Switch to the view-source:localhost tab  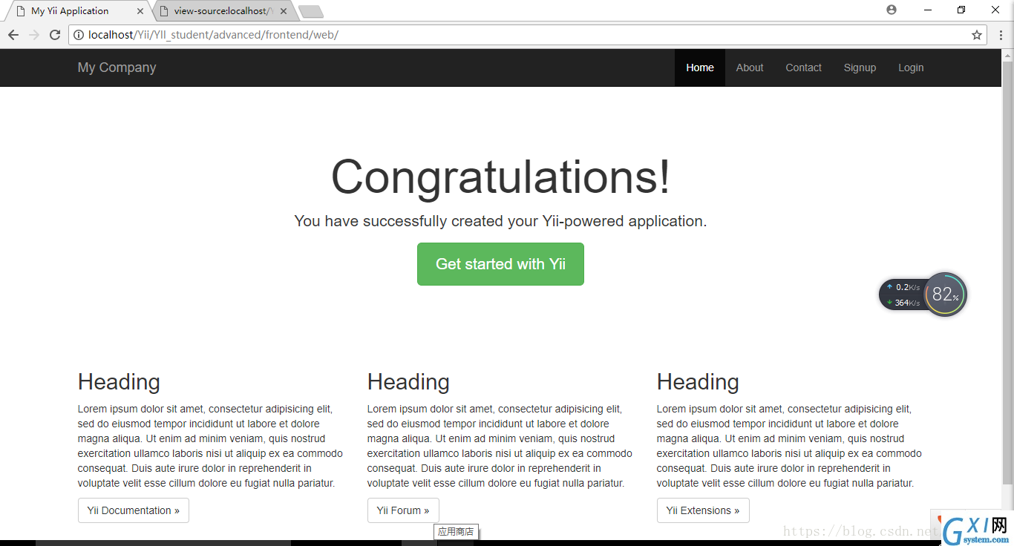click(x=223, y=11)
